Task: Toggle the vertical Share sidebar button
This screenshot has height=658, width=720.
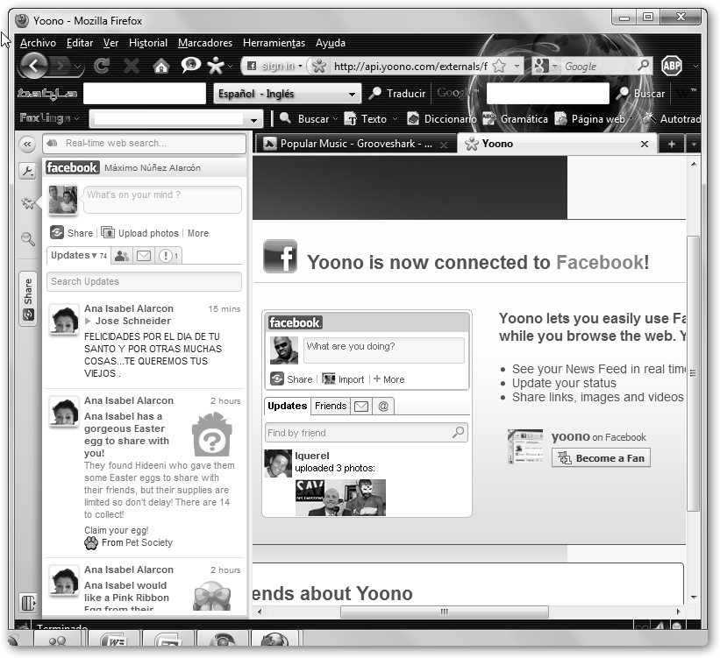Action: (28, 298)
